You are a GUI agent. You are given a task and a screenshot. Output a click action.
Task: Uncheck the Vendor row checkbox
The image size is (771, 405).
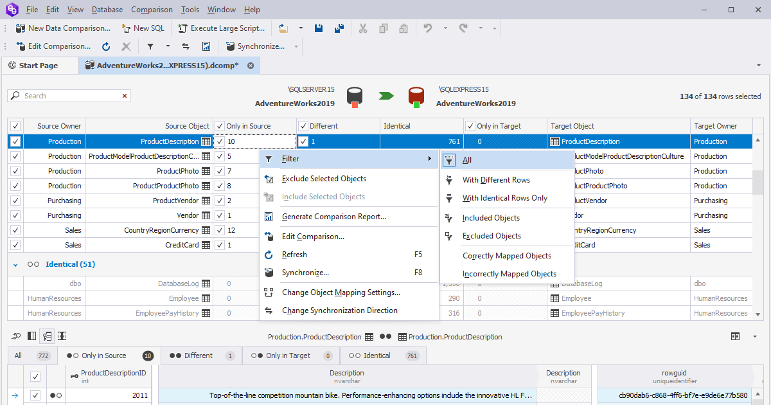point(15,215)
